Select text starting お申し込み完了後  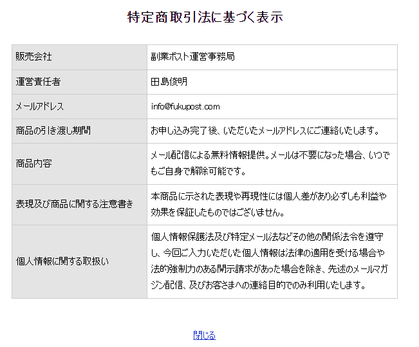coord(265,131)
